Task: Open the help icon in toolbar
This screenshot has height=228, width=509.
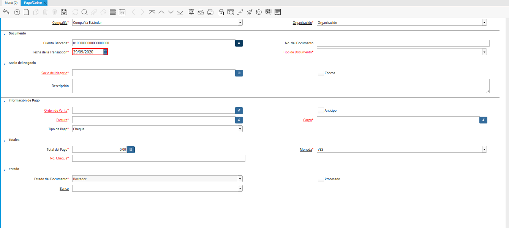Action: (x=17, y=12)
